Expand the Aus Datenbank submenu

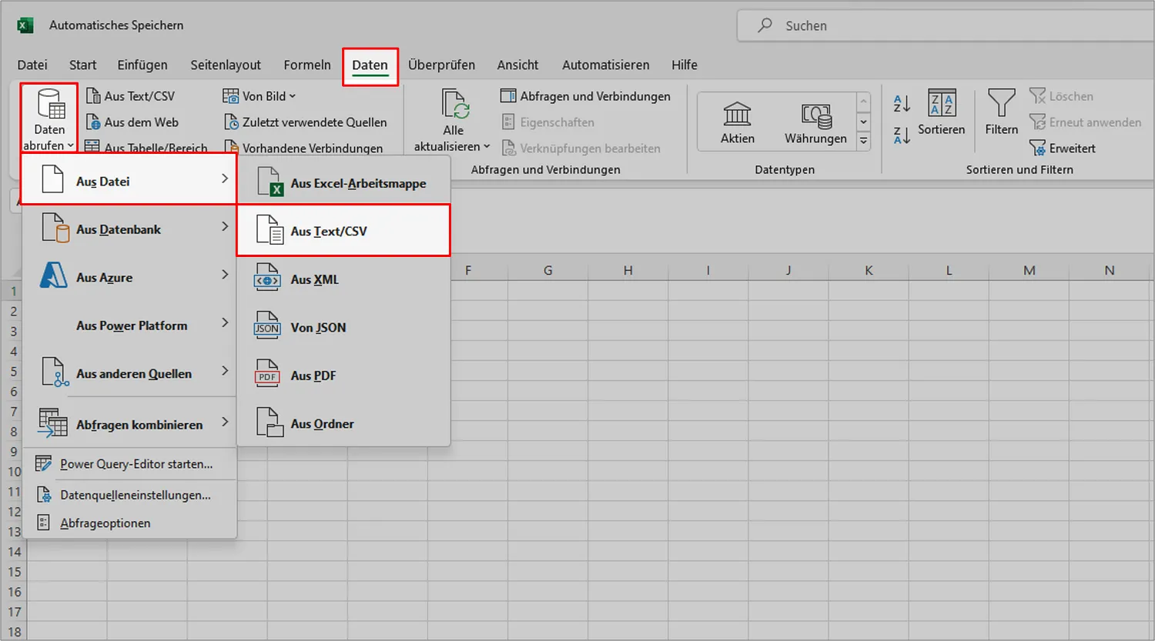pos(119,229)
